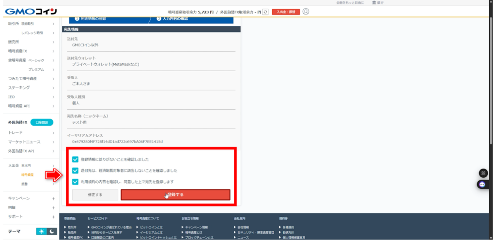Select 暗号資産FX in the sidebar

click(x=30, y=51)
